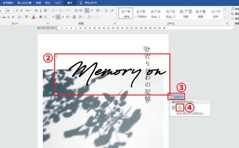The height and width of the screenshot is (148, 239).
Task: Open the ヘルプ ribbon tab
Action: click(x=58, y=3)
